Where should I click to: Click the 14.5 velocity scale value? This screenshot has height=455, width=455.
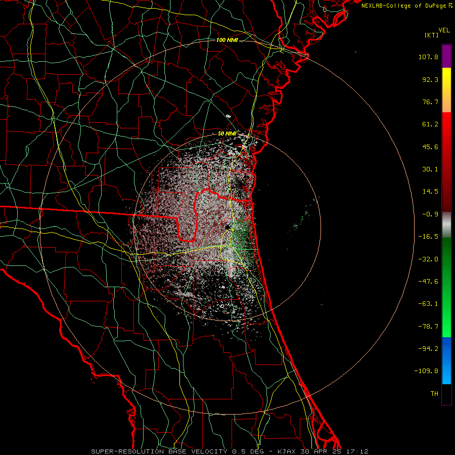tap(430, 192)
